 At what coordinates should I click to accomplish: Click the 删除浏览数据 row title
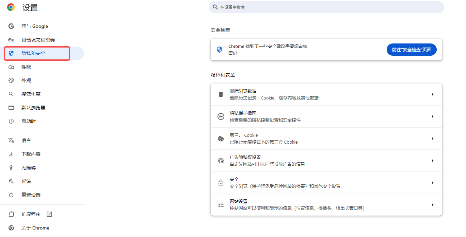point(243,91)
